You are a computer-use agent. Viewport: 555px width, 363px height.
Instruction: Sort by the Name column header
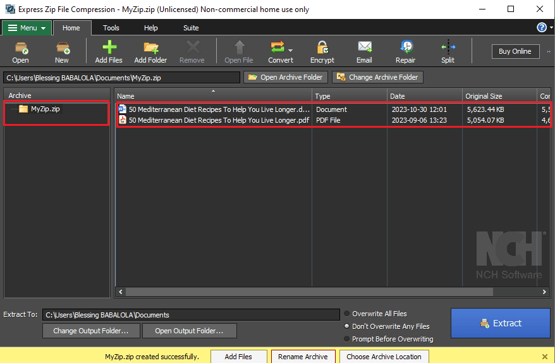click(x=213, y=96)
